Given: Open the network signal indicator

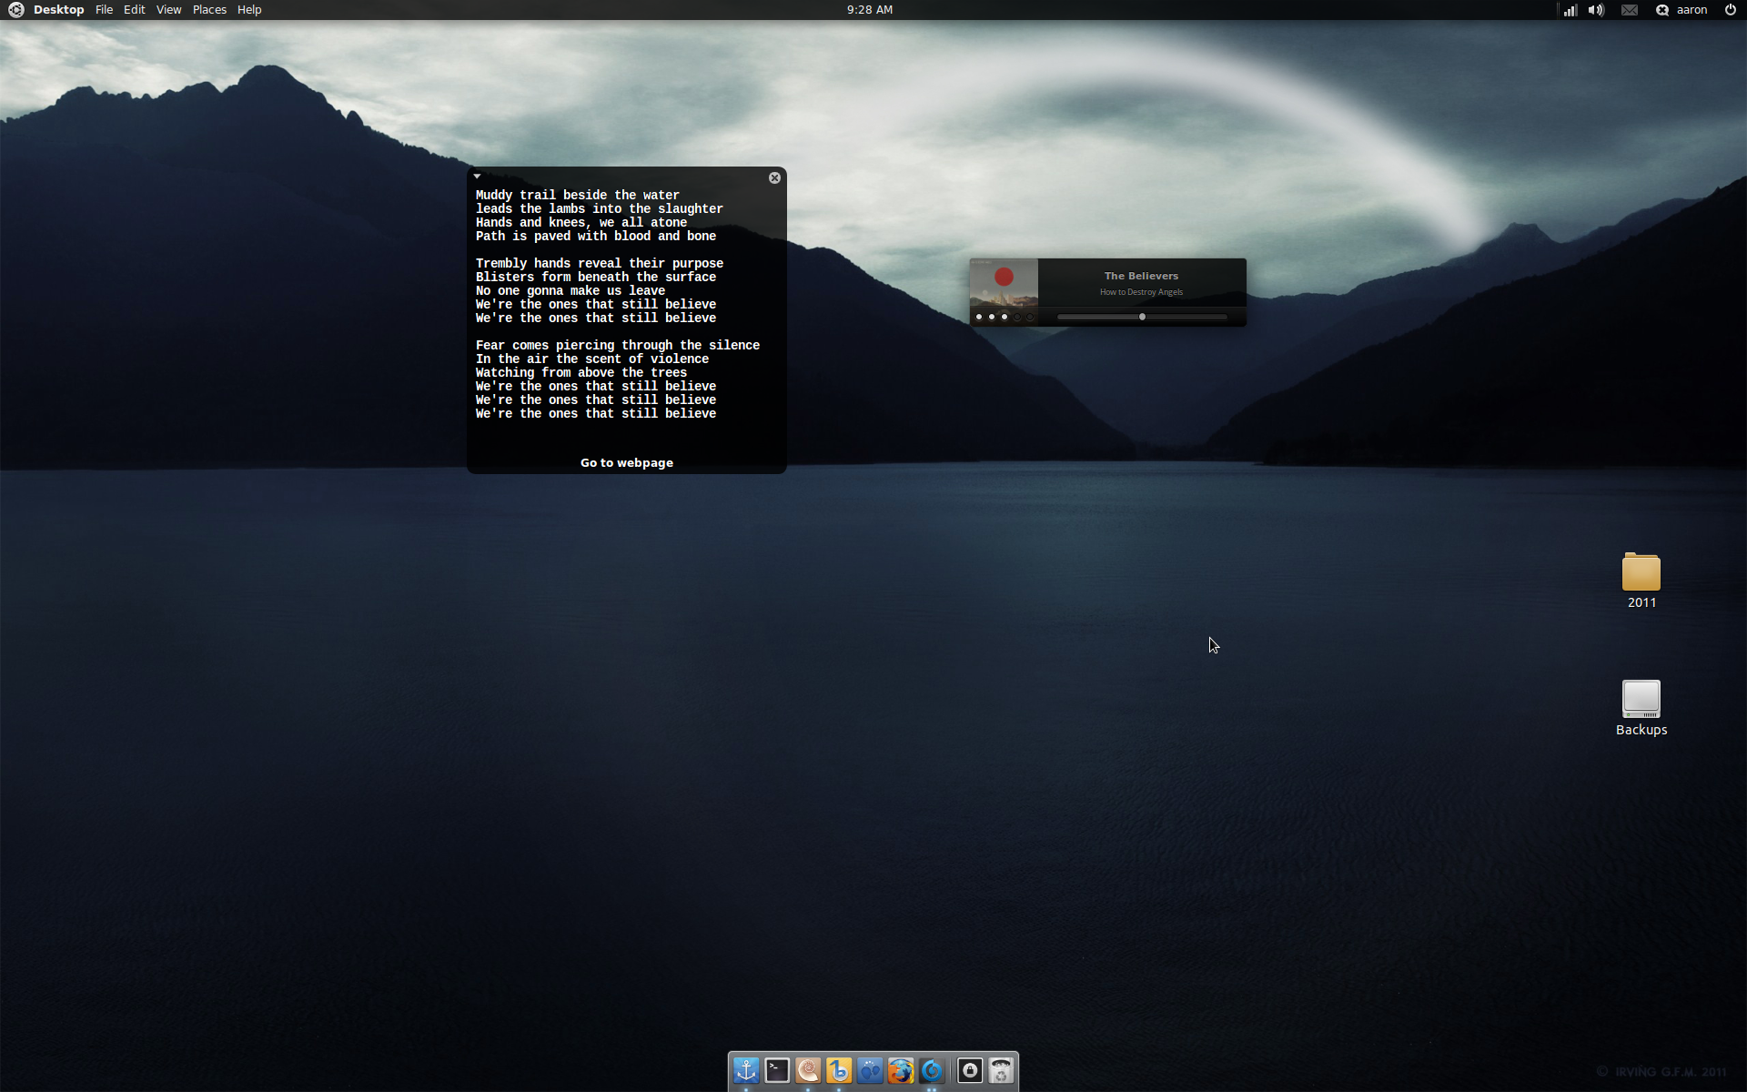Looking at the screenshot, I should [1570, 10].
